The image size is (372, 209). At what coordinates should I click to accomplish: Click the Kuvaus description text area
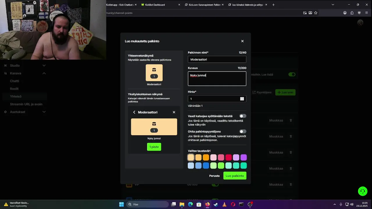(217, 79)
